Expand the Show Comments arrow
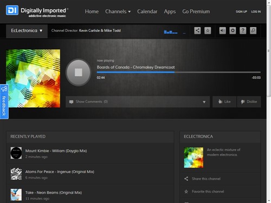 tap(204, 102)
